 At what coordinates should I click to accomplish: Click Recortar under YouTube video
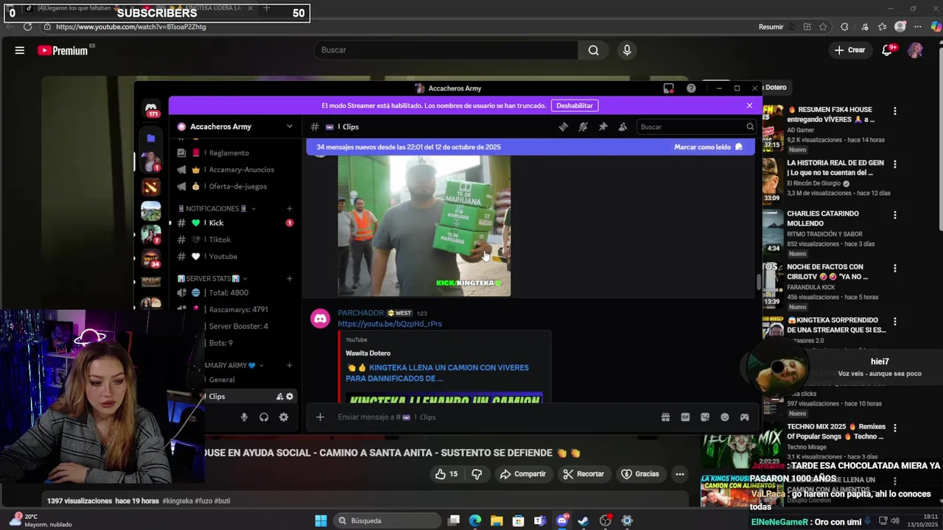pos(583,474)
